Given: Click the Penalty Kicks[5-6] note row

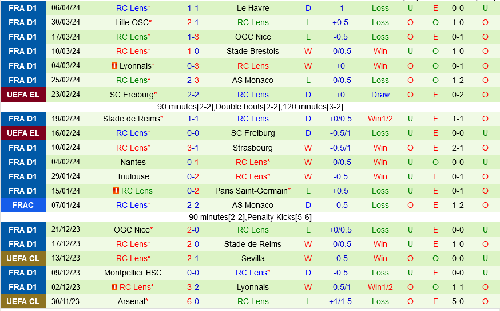Looking at the screenshot, I should pos(250,218).
